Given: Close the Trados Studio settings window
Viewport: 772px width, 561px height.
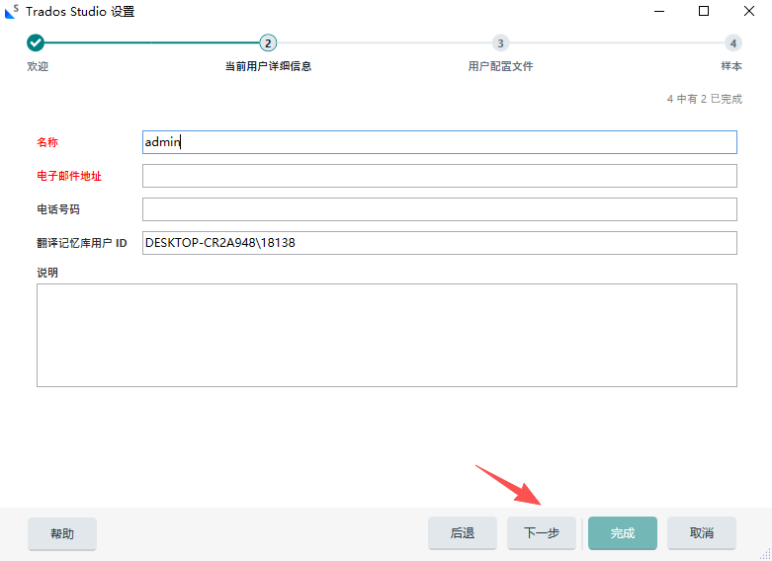Looking at the screenshot, I should point(749,11).
